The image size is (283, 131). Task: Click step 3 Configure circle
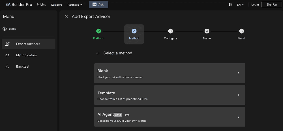tap(171, 31)
